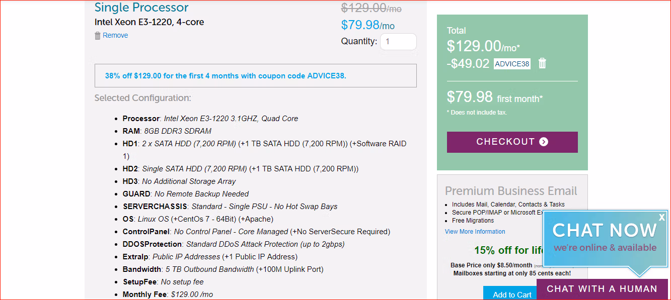Click the Remove link under Single Processor
671x300 pixels.
(x=115, y=36)
